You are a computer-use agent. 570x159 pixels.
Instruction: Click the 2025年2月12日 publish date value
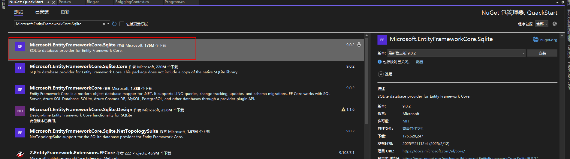[x=426, y=144]
